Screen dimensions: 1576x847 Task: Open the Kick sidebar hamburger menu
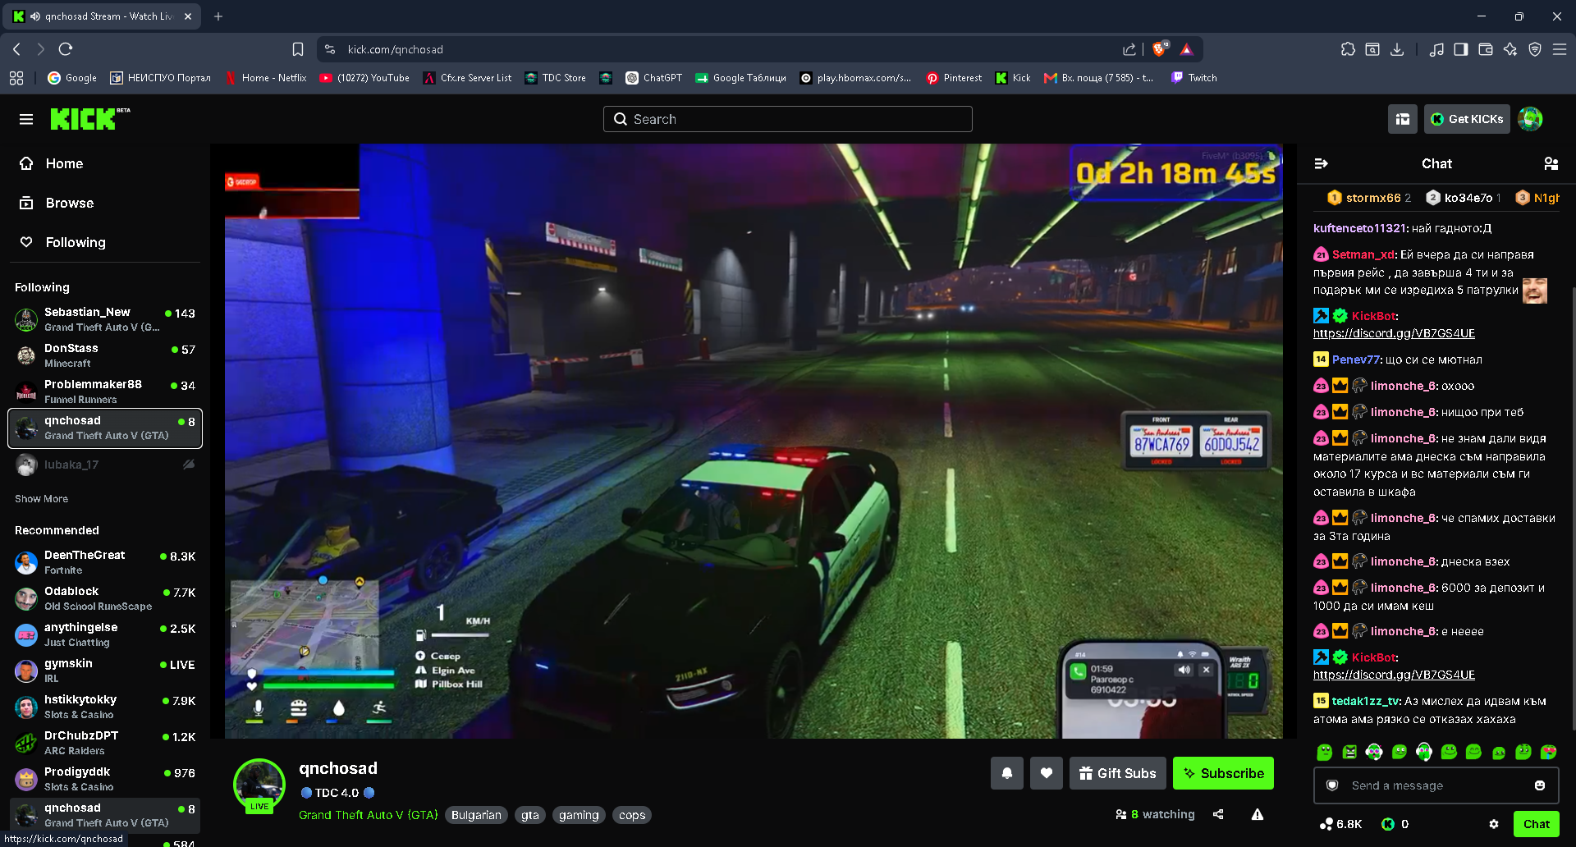click(x=26, y=119)
